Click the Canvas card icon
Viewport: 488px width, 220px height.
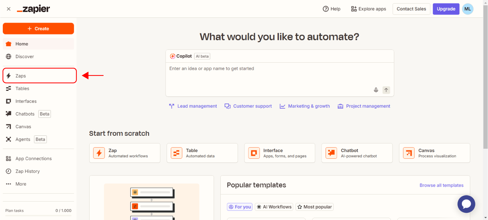409,153
